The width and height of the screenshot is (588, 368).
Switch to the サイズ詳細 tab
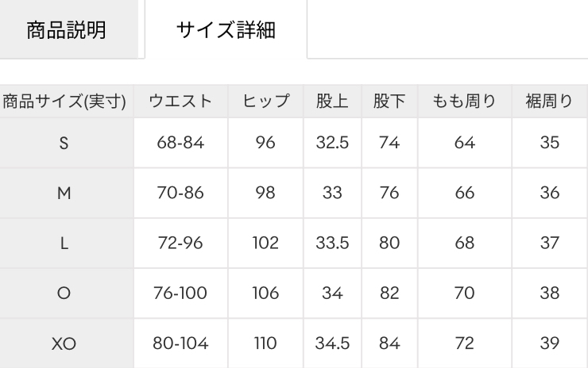[226, 31]
